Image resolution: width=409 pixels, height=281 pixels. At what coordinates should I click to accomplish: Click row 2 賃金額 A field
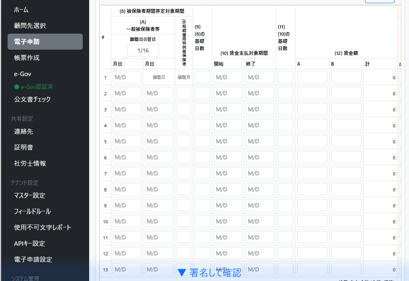coord(312,93)
